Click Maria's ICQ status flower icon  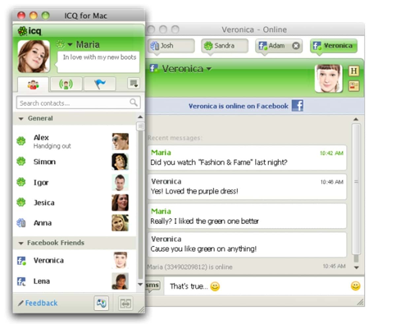61,44
